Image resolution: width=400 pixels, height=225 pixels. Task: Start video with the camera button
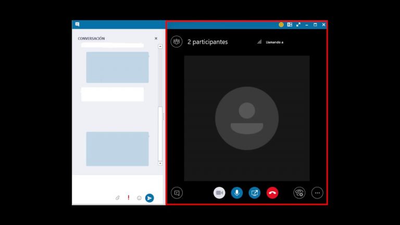point(219,193)
